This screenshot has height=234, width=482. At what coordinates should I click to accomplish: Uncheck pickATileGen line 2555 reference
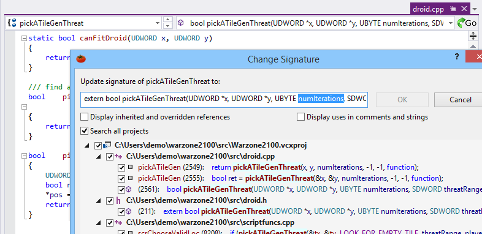121,179
